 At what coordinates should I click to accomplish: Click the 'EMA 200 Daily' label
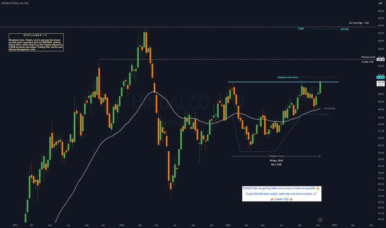(330, 109)
